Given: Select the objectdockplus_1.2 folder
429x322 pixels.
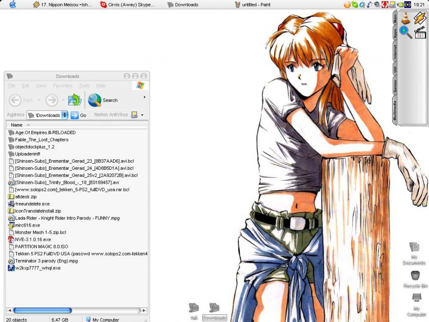Looking at the screenshot, I should point(31,147).
